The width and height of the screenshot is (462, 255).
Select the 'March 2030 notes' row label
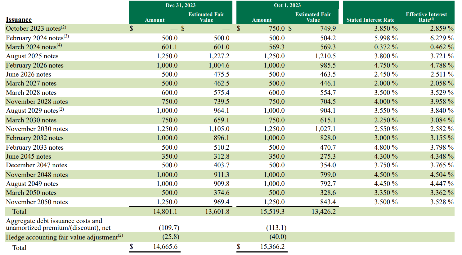[x=31, y=120]
